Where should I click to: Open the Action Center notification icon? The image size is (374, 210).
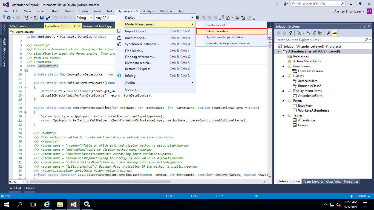click(x=365, y=204)
